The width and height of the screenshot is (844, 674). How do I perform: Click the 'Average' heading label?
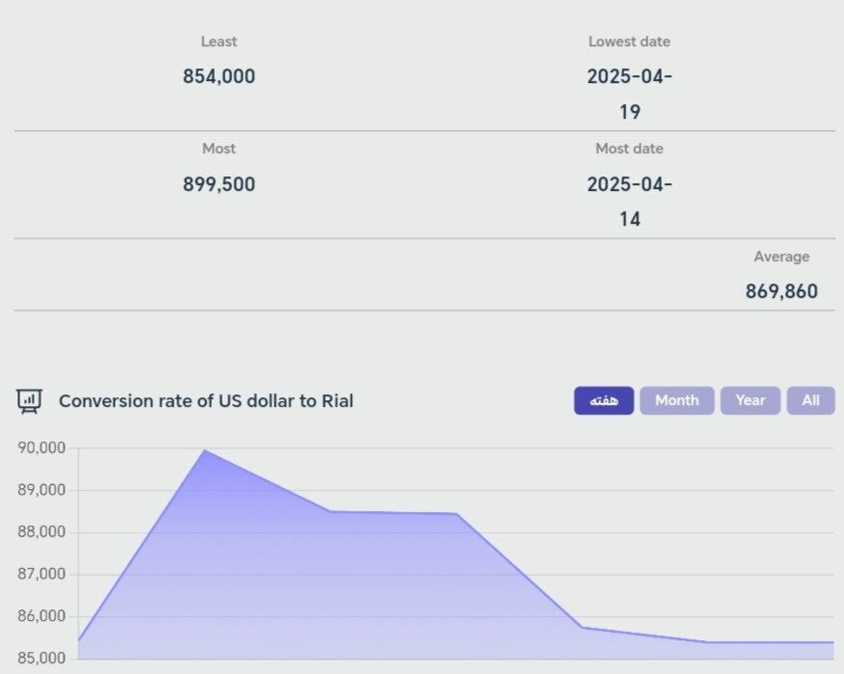coord(781,256)
